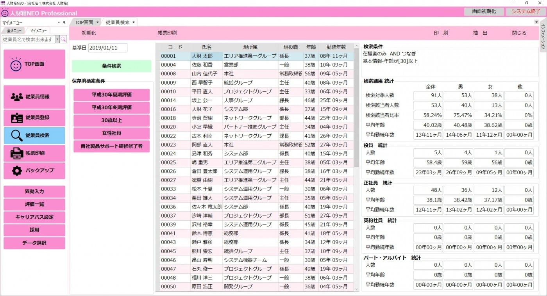Select the 従業員検索 tab
Viewport: 547px width, 296px height.
(x=118, y=22)
